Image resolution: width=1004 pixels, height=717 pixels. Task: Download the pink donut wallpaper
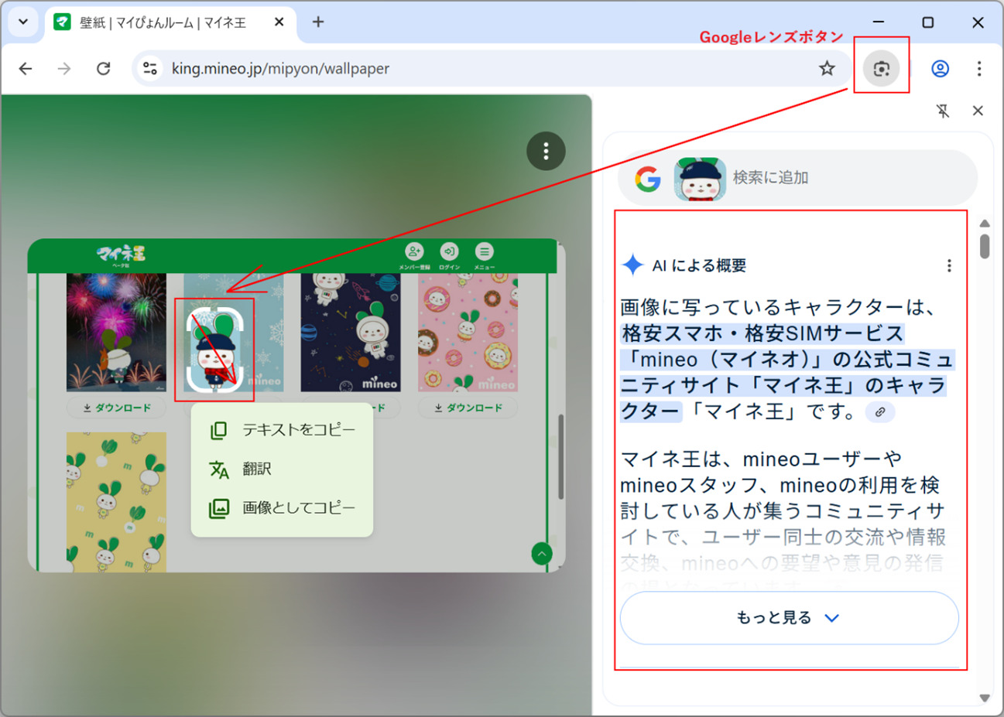point(468,408)
